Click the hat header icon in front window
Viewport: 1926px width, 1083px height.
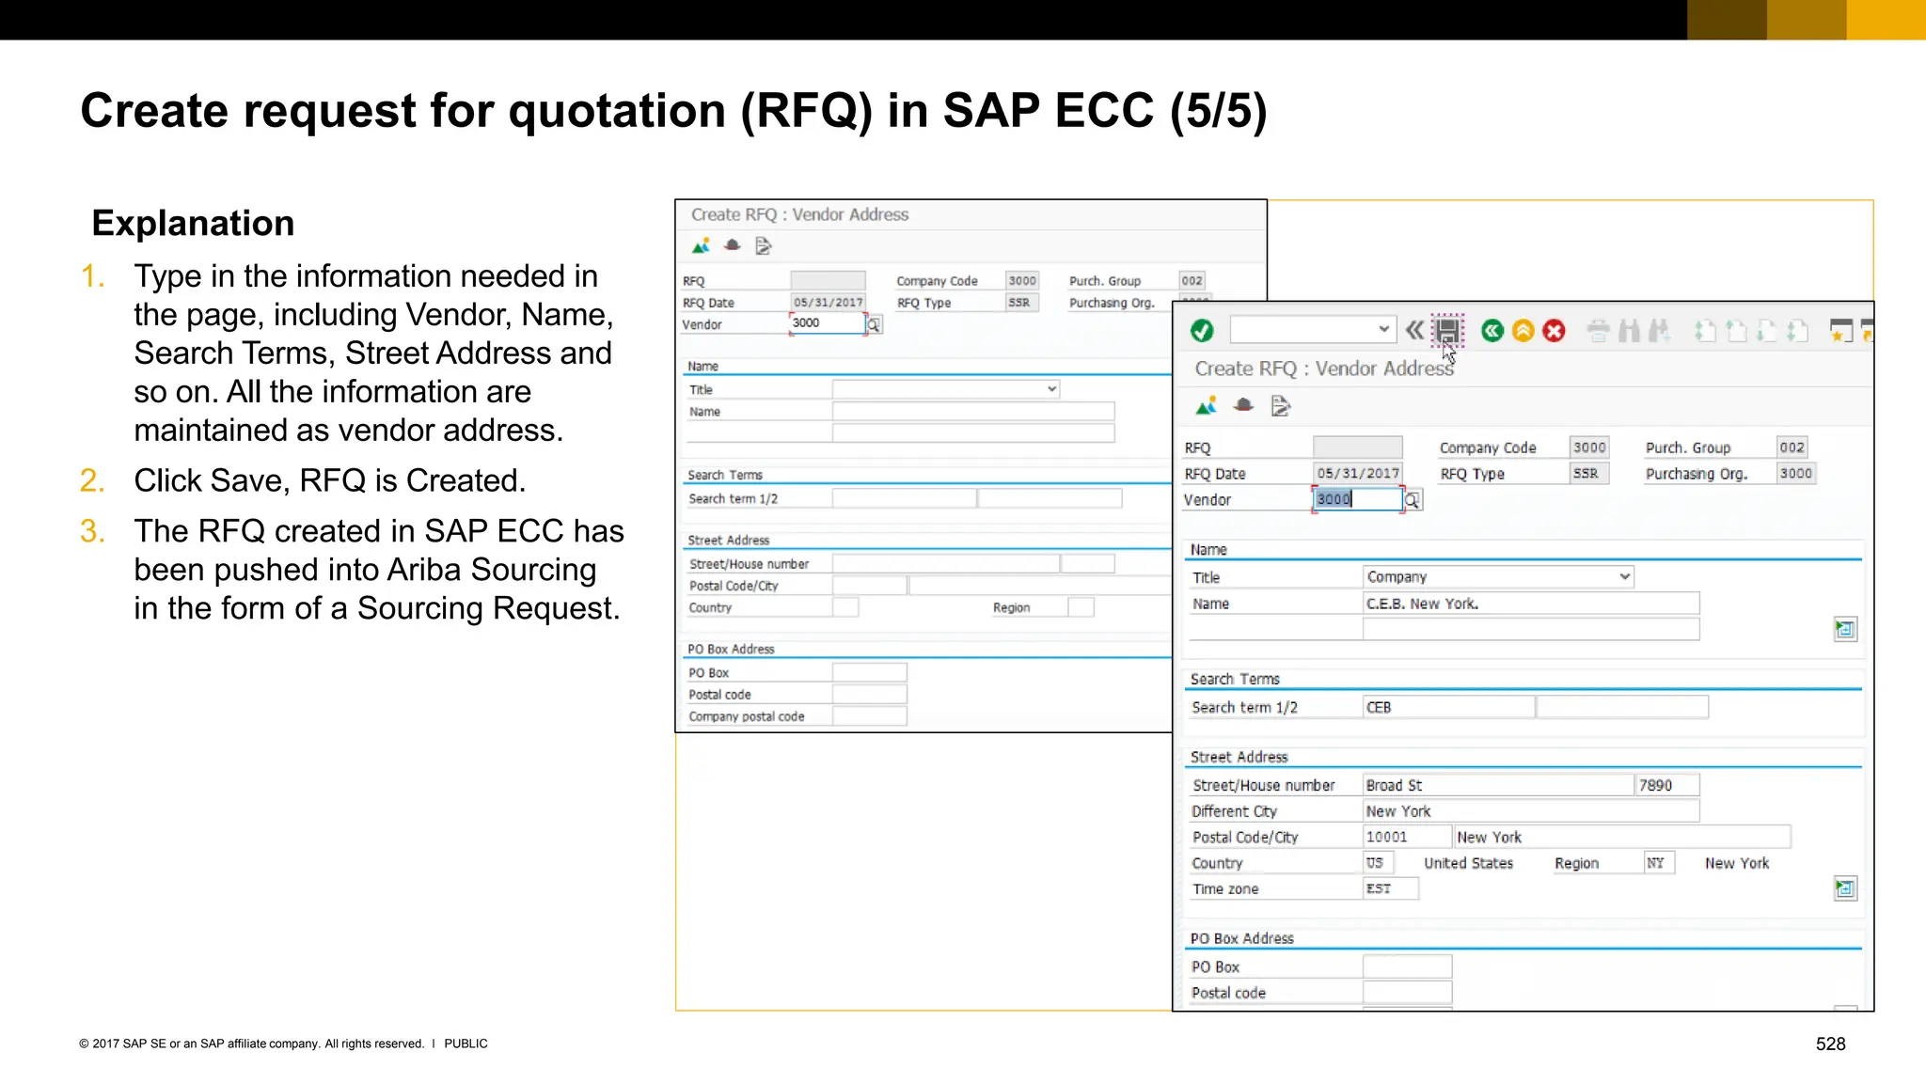tap(1243, 405)
